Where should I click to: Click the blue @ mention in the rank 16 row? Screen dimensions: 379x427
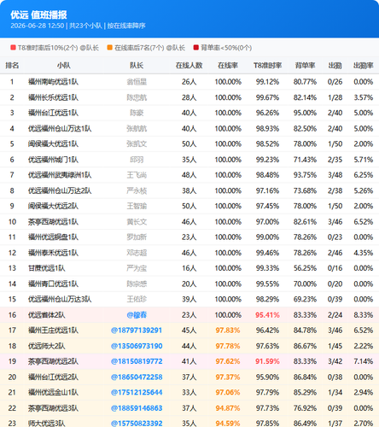pyautogui.click(x=137, y=315)
